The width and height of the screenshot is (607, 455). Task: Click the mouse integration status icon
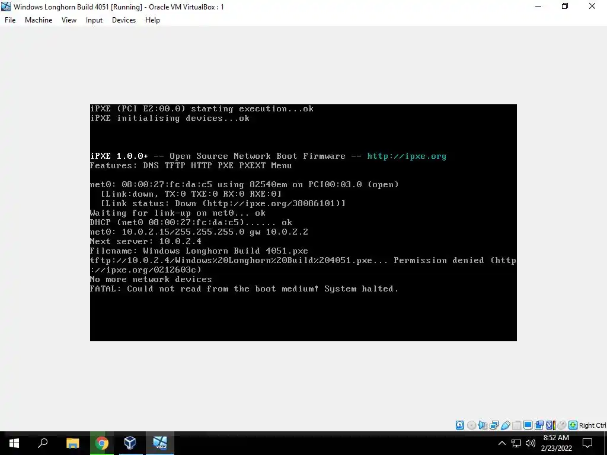(562, 425)
